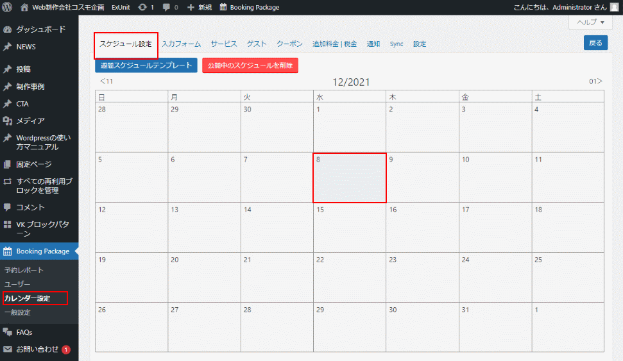The width and height of the screenshot is (623, 361).
Task: Select December 8 calendar cell
Action: (350, 178)
